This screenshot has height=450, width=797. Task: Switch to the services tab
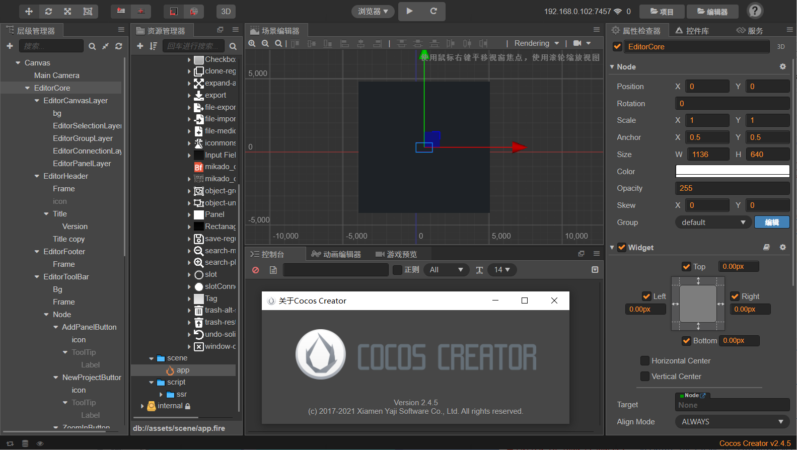[x=750, y=31]
